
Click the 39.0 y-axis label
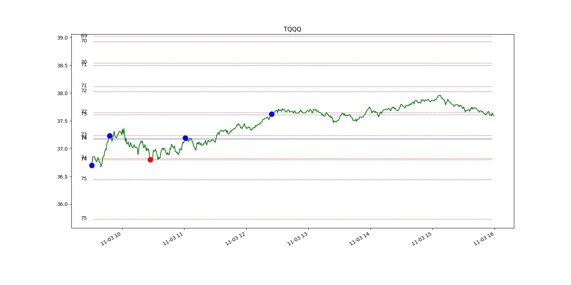(62, 38)
